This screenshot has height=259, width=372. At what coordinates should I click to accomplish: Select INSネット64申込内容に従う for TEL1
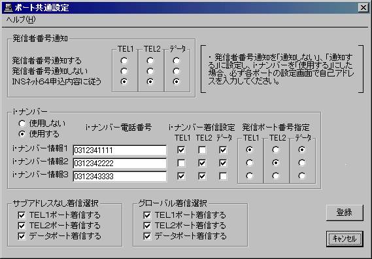pyautogui.click(x=124, y=81)
